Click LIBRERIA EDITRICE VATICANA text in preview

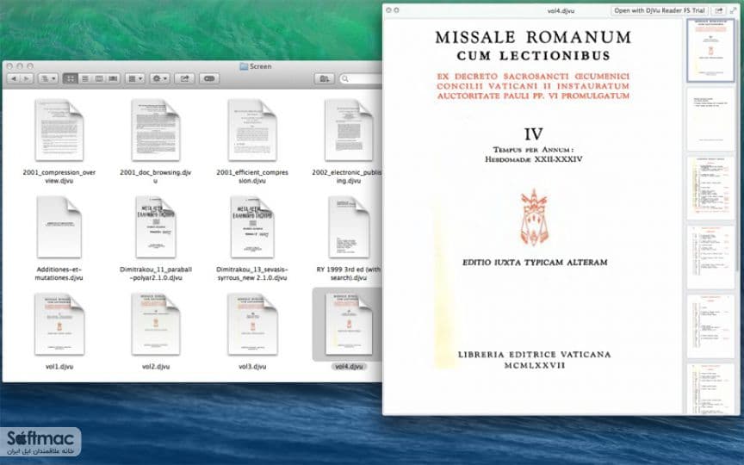[534, 355]
